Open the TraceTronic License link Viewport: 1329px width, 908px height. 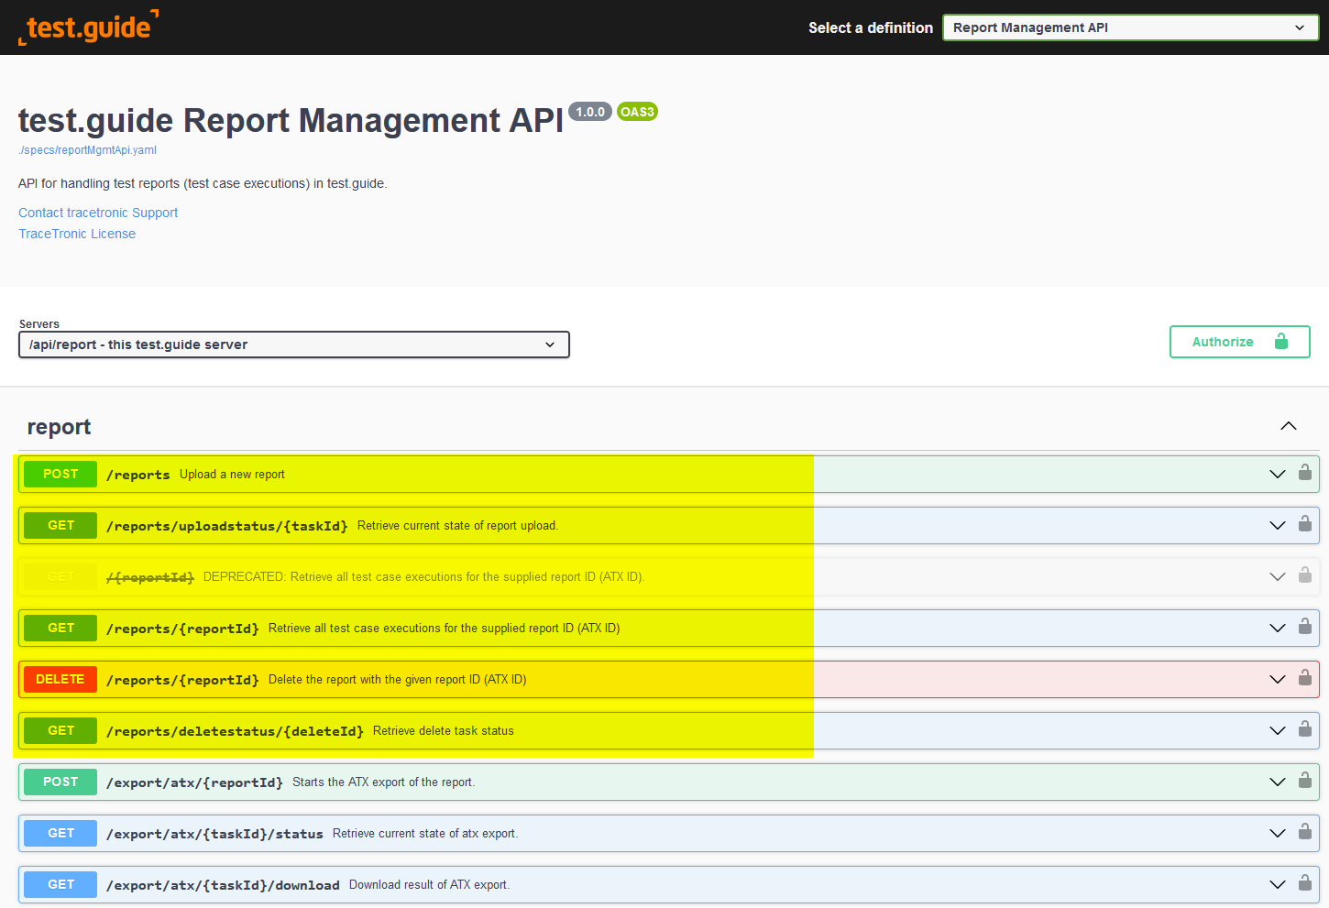pos(77,234)
